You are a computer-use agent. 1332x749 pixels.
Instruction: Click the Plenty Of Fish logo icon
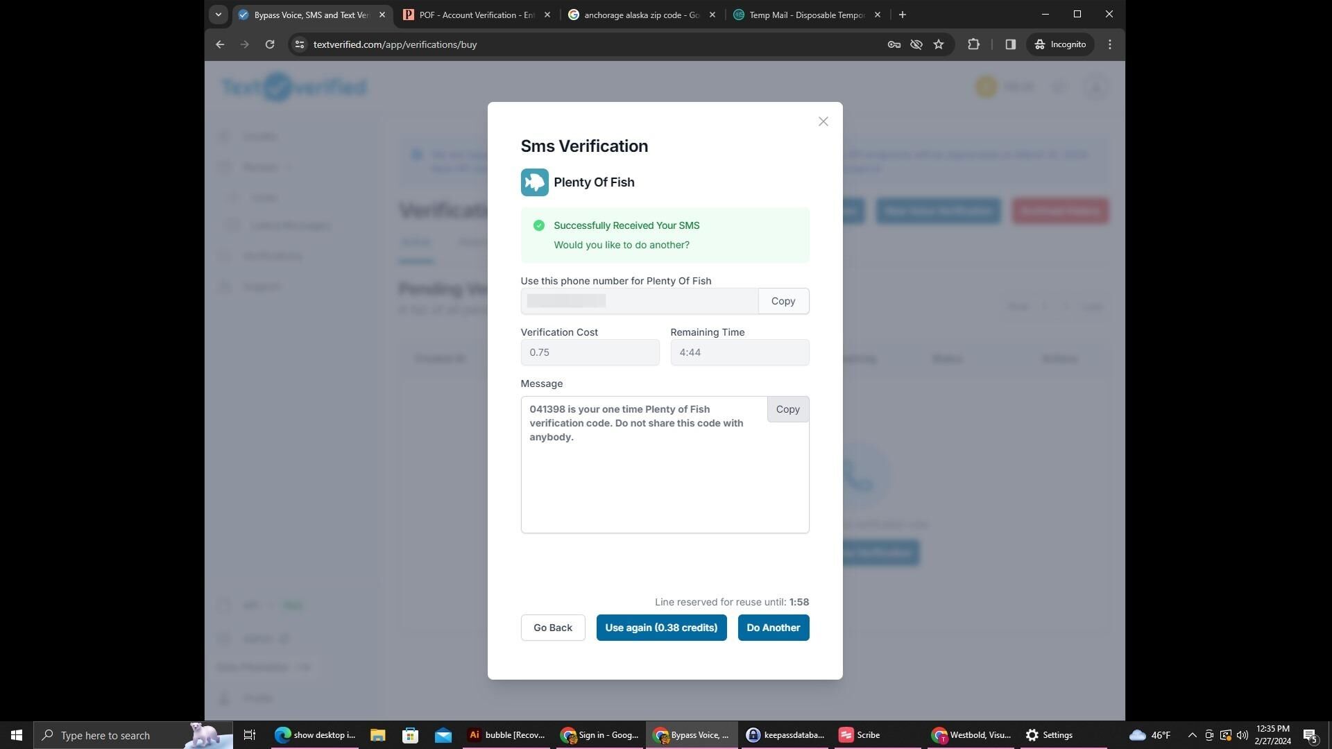(x=534, y=182)
